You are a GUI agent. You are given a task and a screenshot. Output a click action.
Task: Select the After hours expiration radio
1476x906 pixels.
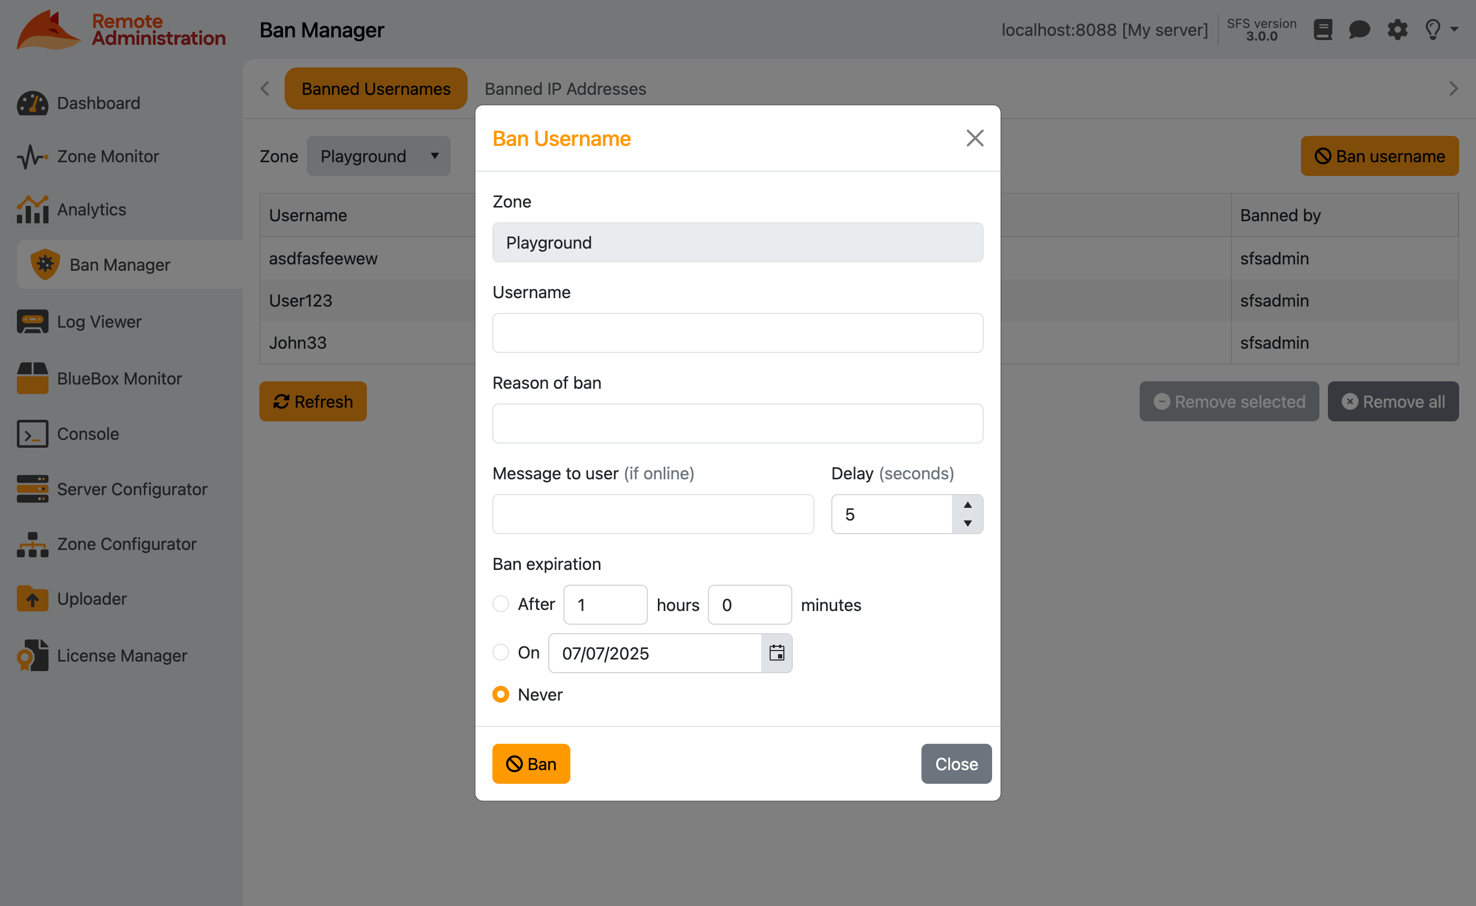501,604
